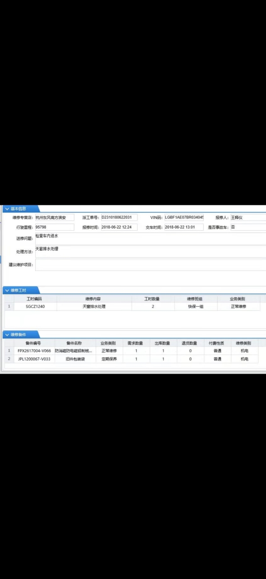Select parts row JPL1200067-V033

(x=132, y=359)
